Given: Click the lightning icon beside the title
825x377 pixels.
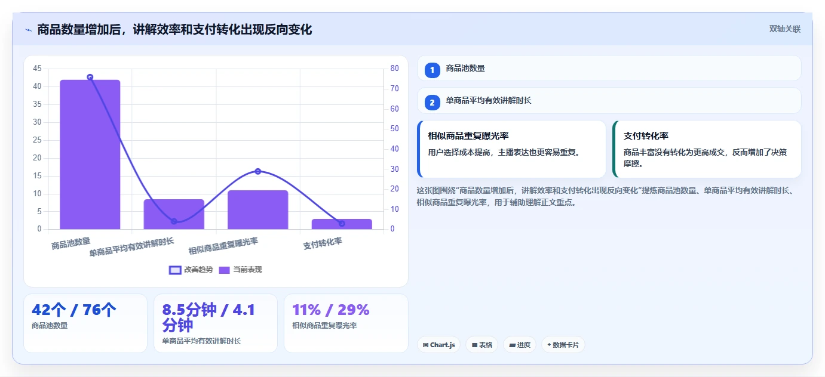Looking at the screenshot, I should click(28, 30).
